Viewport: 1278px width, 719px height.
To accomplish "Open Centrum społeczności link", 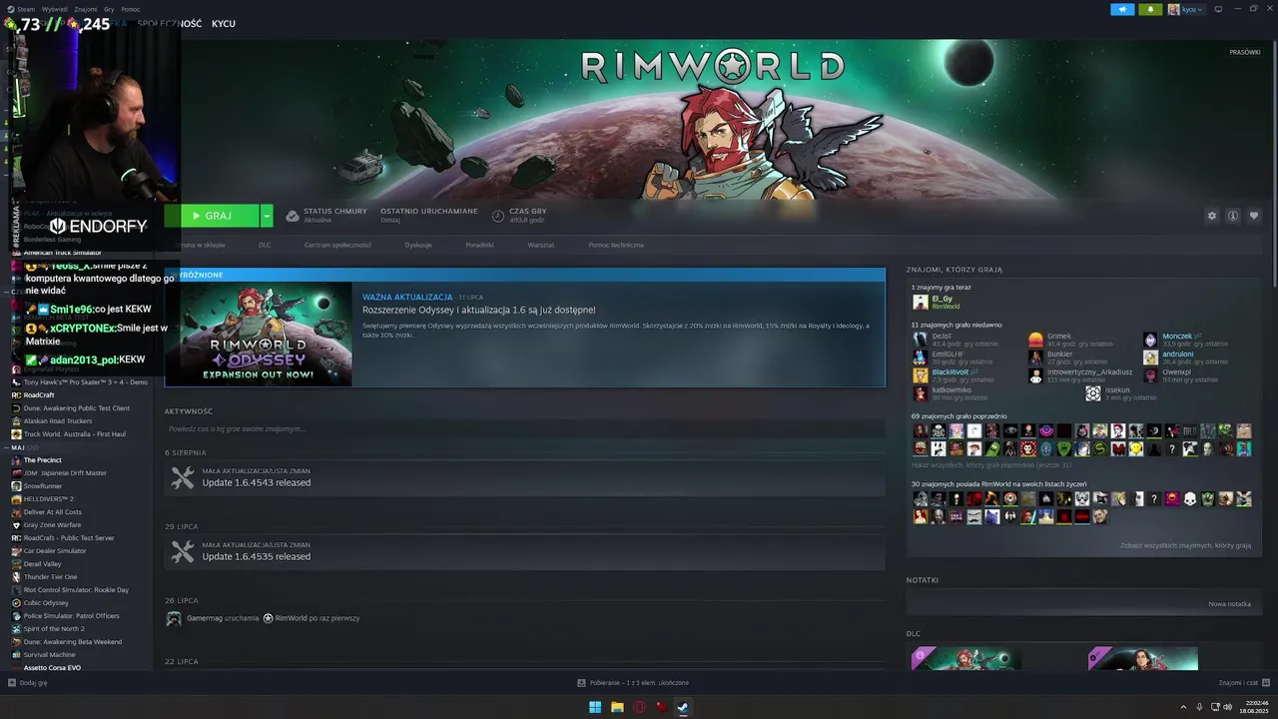I will tap(337, 245).
